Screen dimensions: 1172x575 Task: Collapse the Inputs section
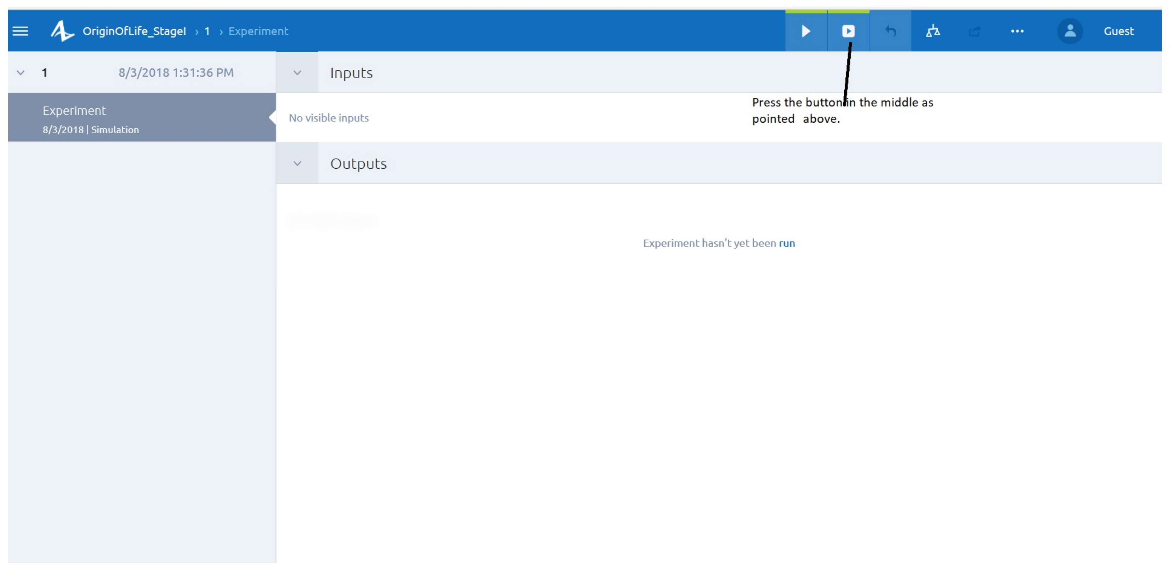click(x=297, y=72)
